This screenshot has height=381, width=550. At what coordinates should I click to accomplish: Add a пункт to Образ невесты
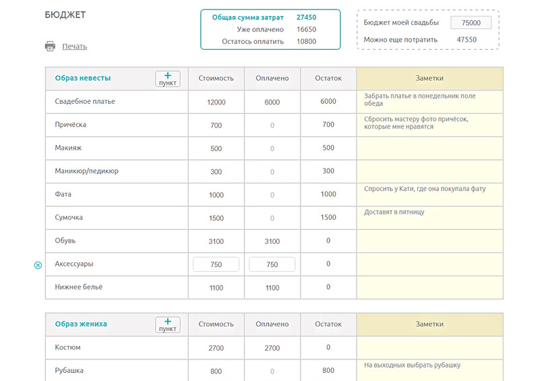168,79
